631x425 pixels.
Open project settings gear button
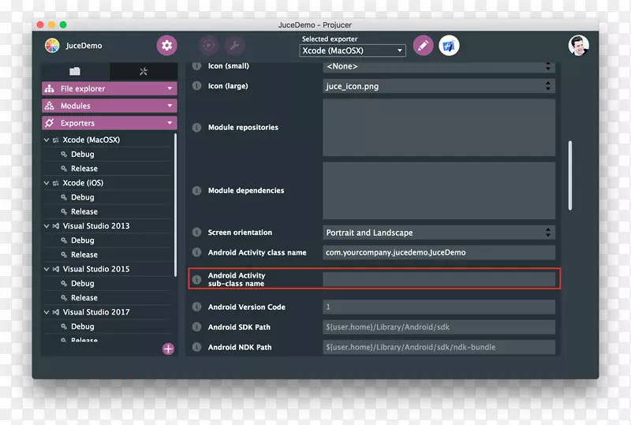pos(166,46)
